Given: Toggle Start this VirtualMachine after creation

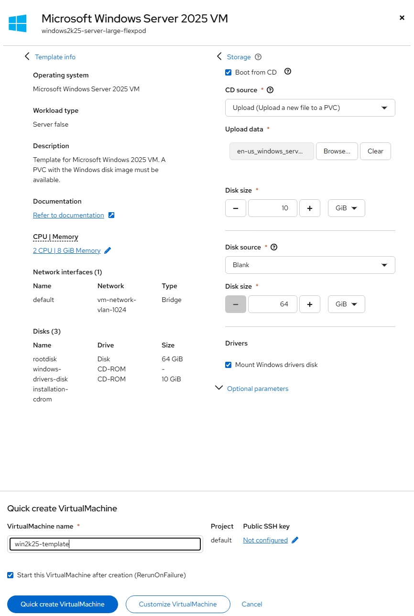Looking at the screenshot, I should pyautogui.click(x=11, y=575).
